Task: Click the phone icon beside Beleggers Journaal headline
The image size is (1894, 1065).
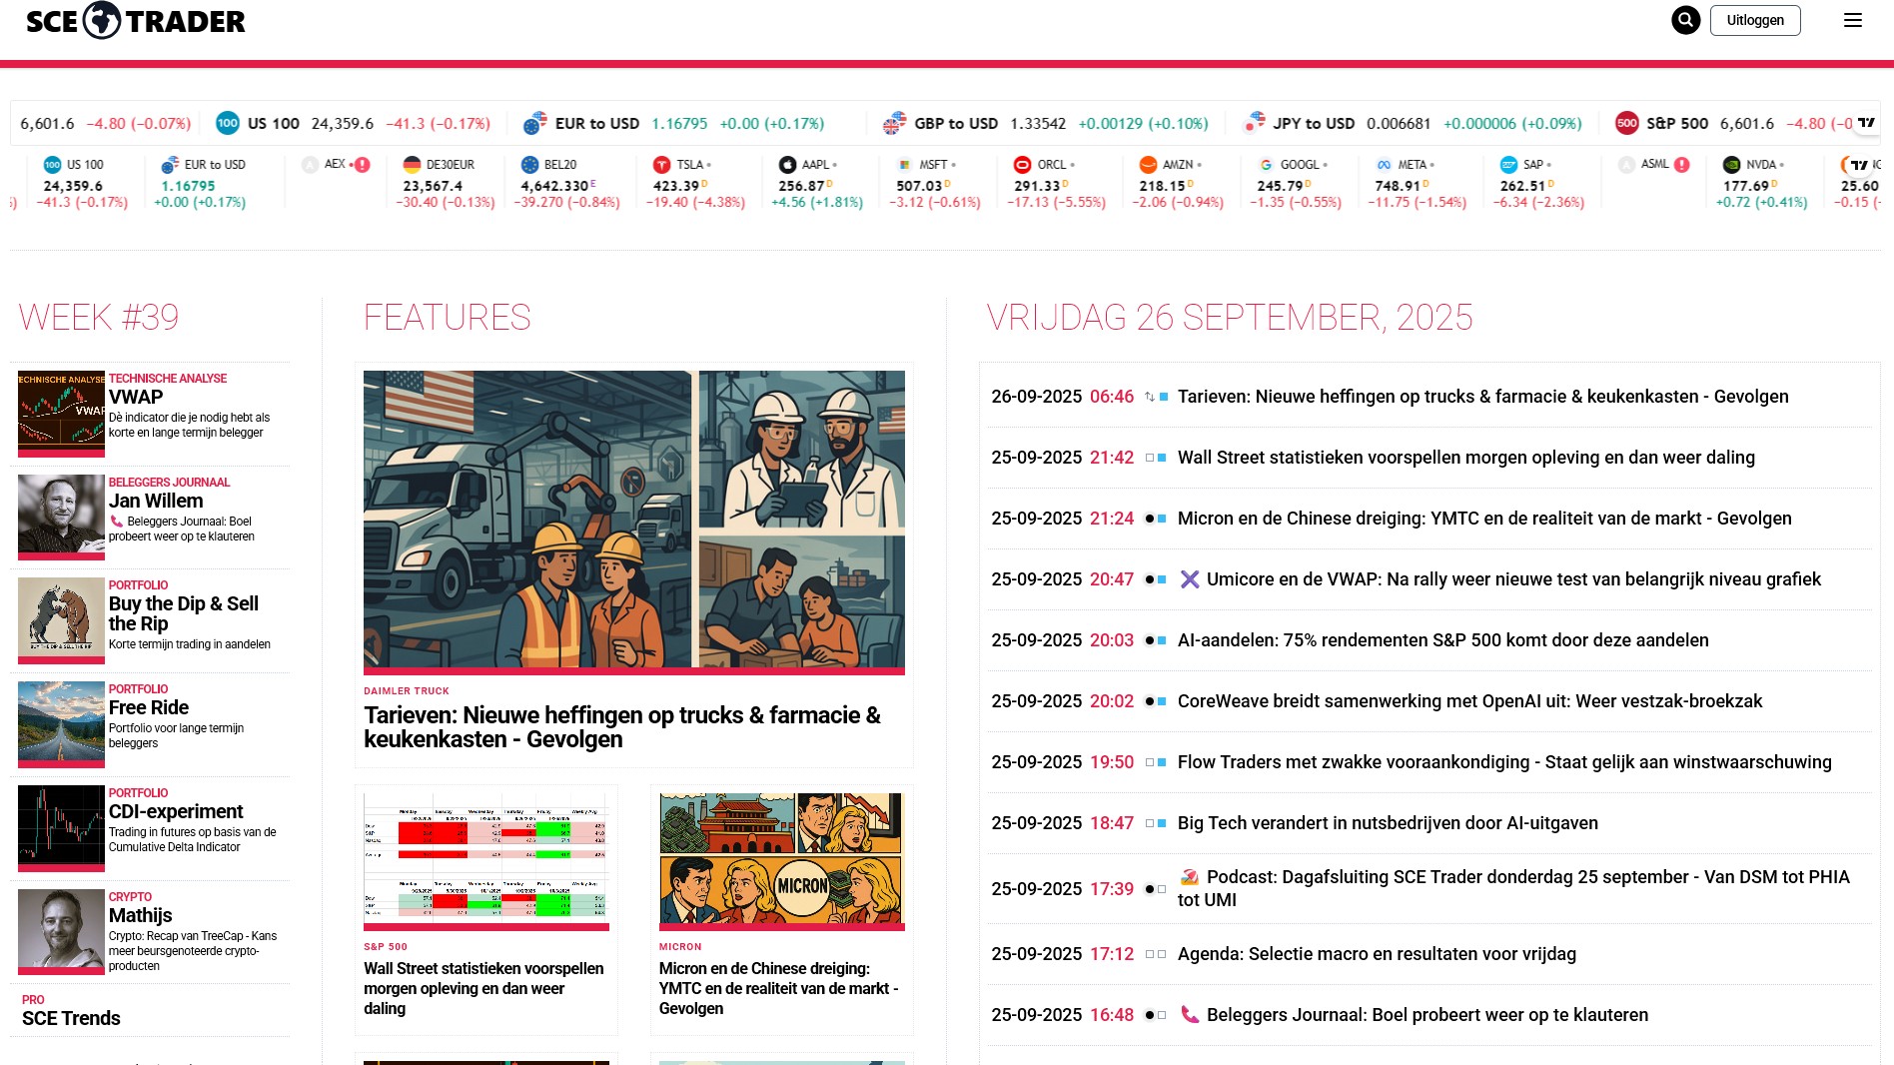Action: tap(1189, 1014)
